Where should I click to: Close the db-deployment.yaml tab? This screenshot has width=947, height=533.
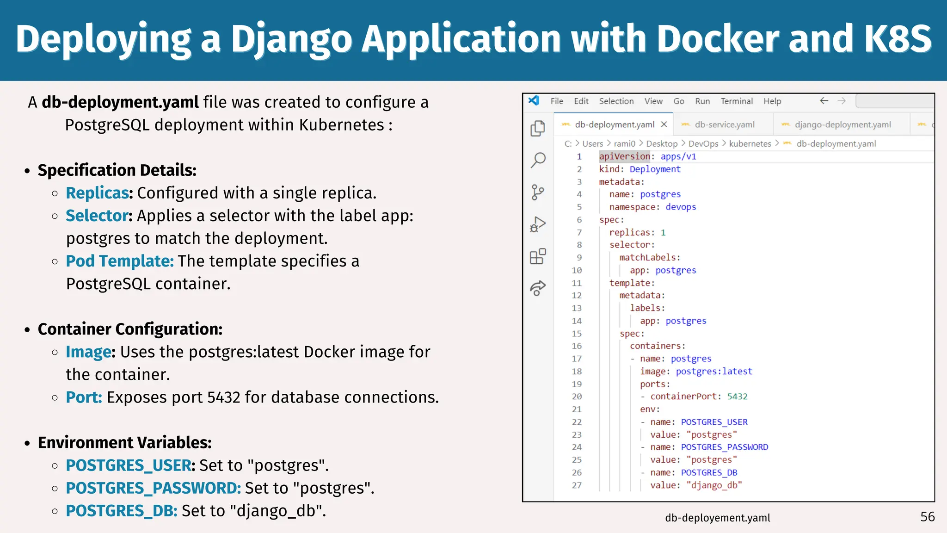(664, 124)
